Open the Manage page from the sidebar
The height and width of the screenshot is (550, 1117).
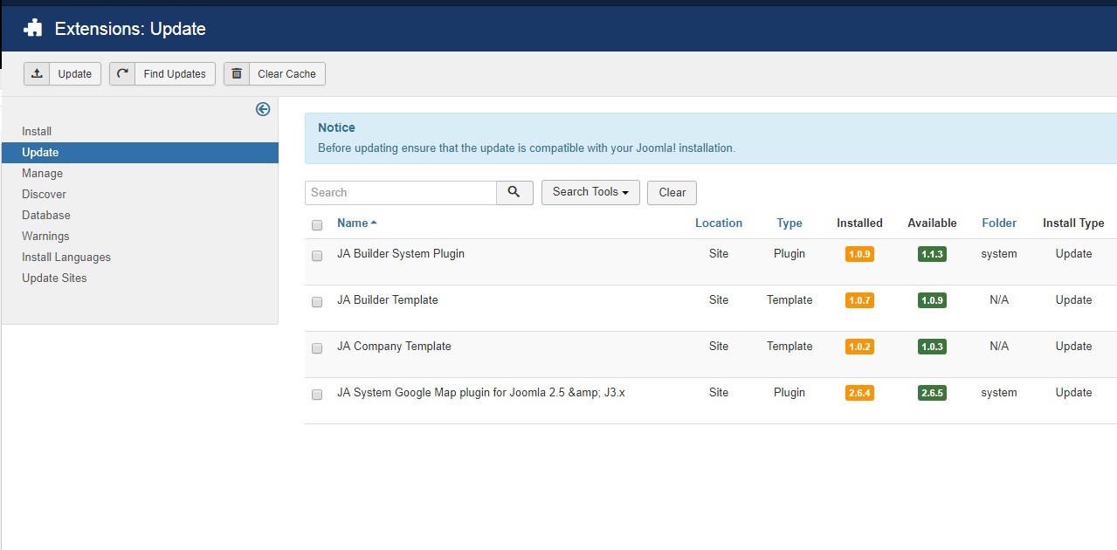42,173
